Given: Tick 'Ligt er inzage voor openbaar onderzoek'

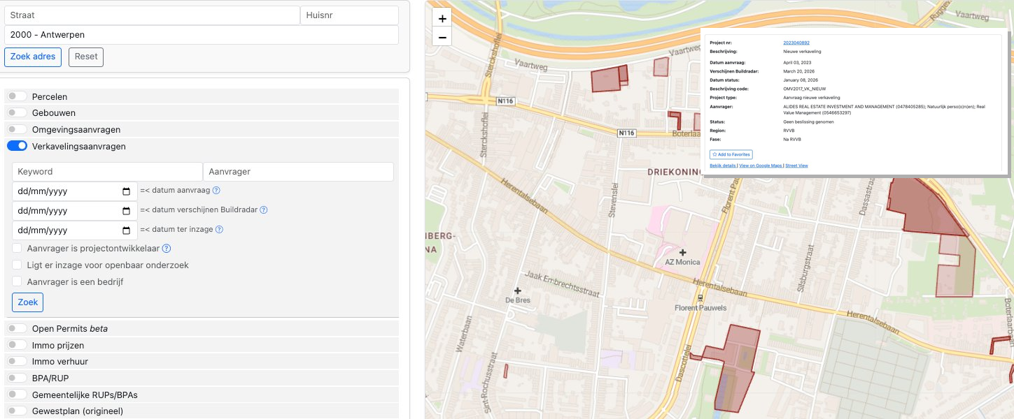Looking at the screenshot, I should tap(17, 265).
